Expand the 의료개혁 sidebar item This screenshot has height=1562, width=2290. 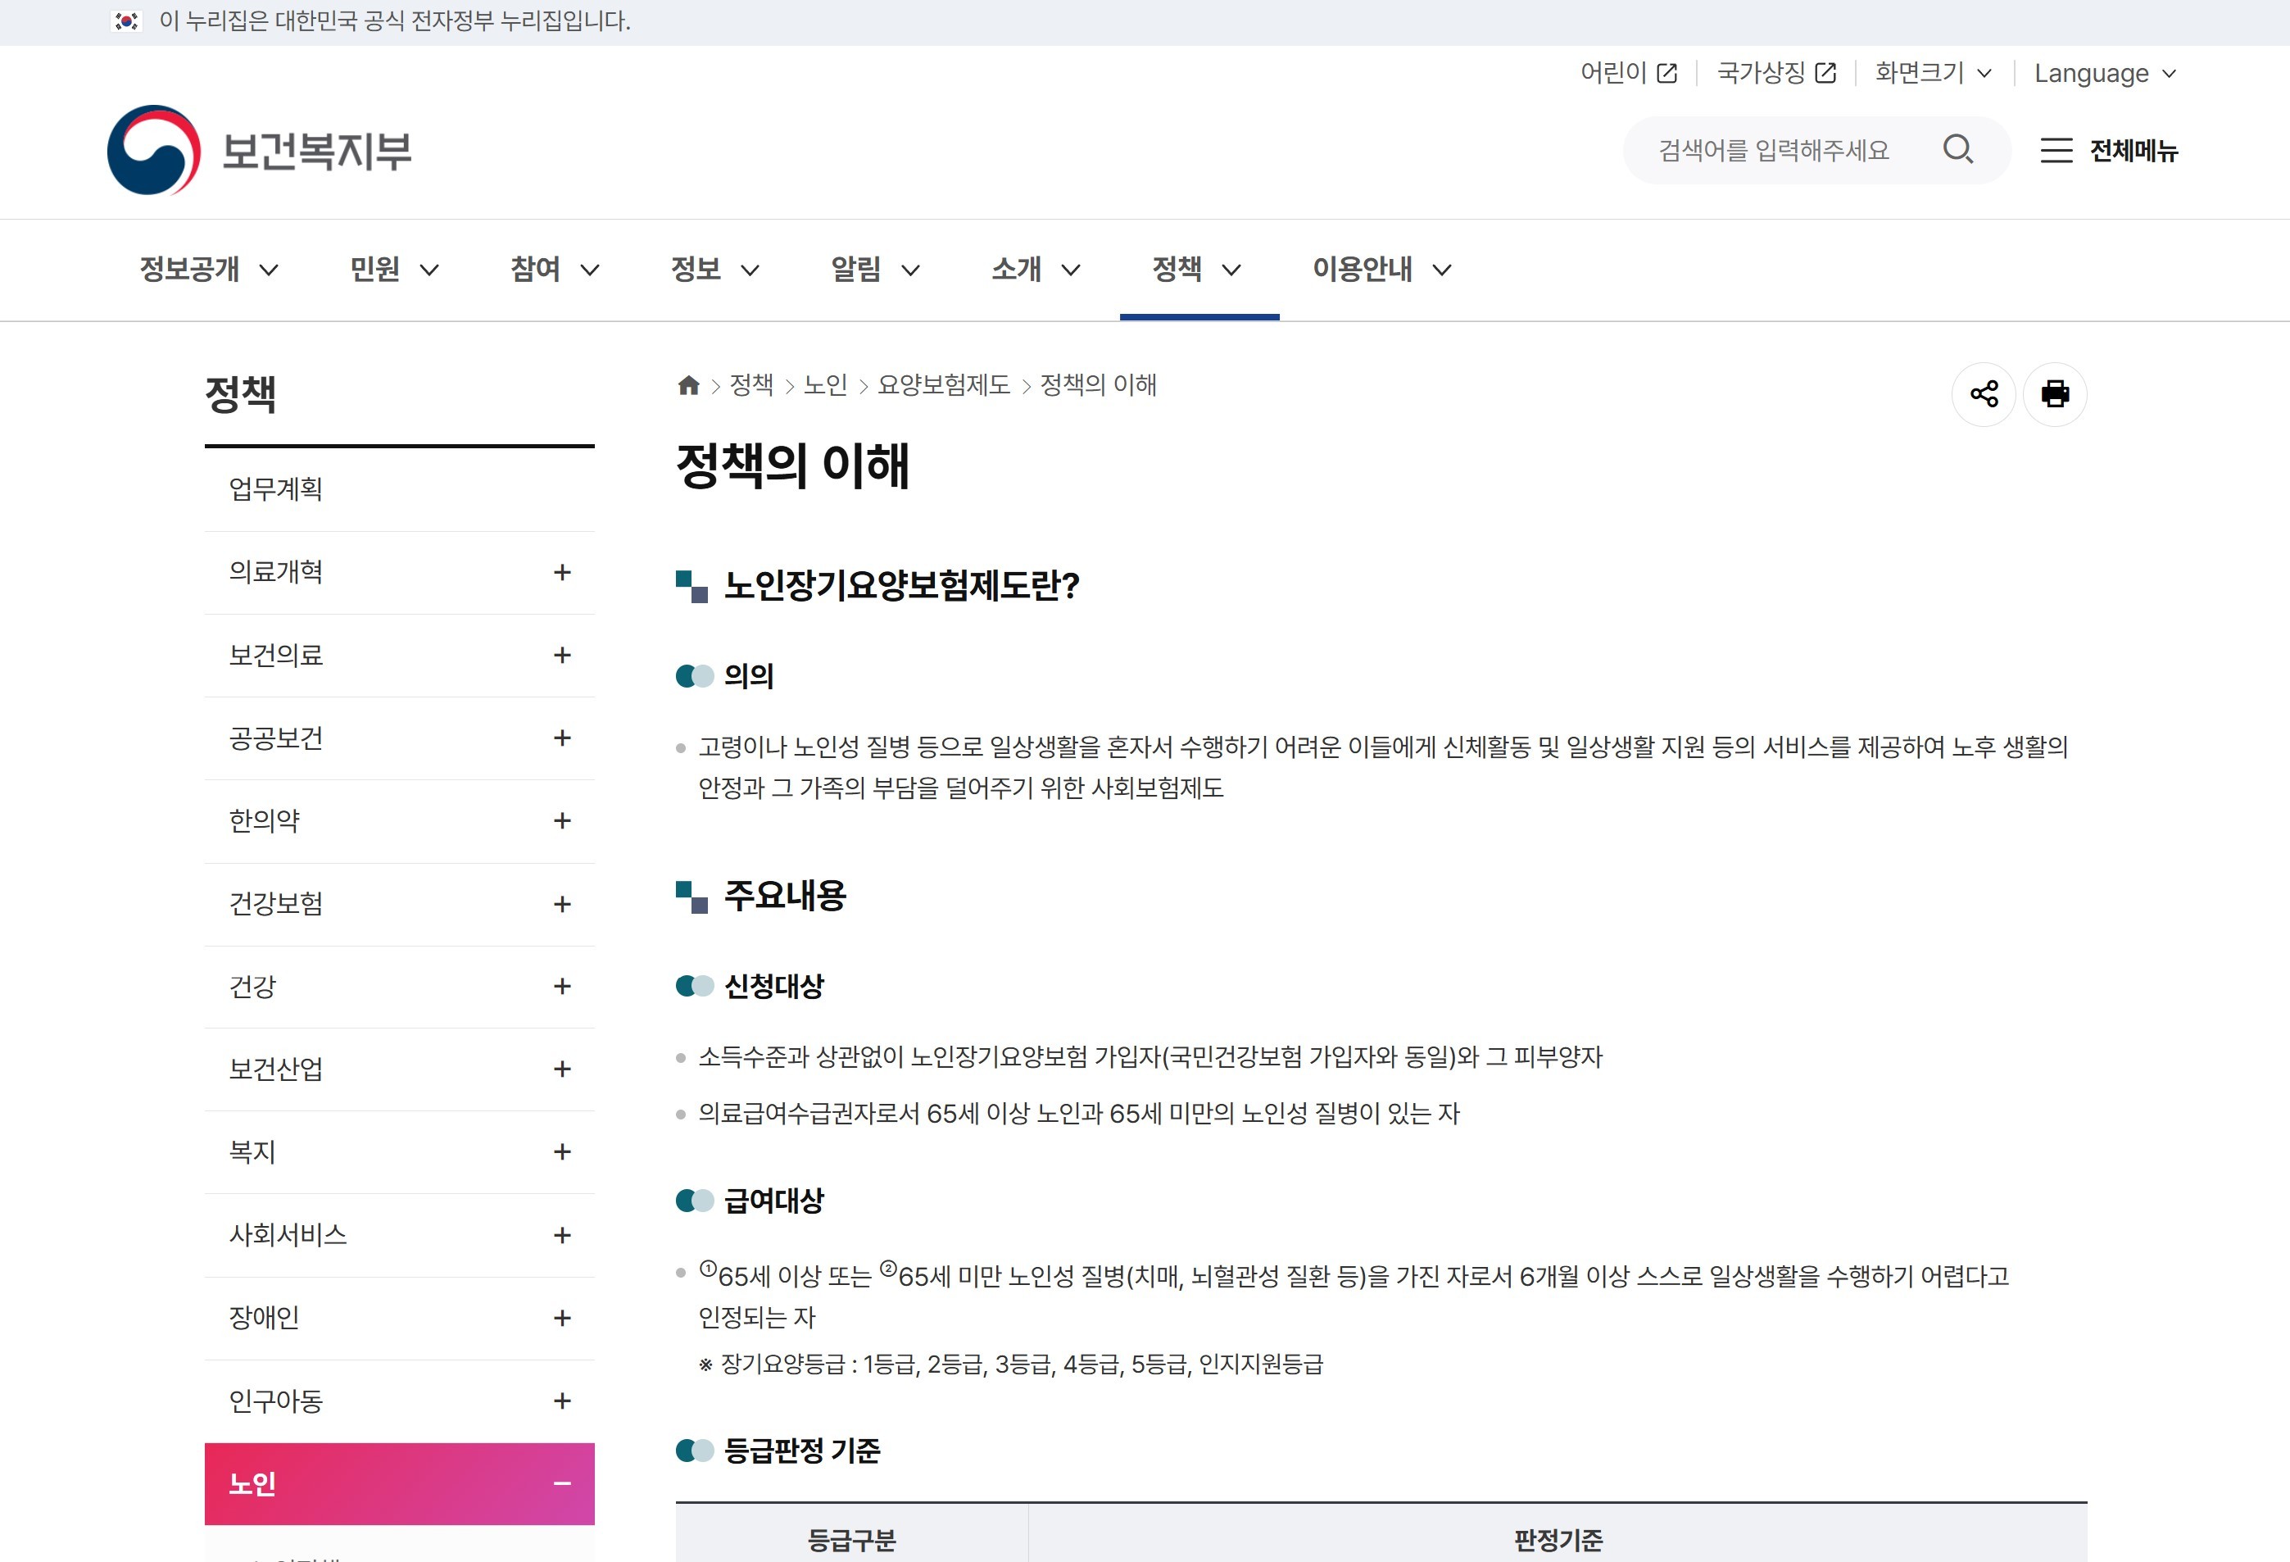tap(562, 573)
